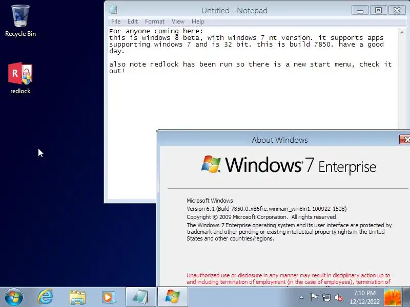This screenshot has width=410, height=307.
Task: Click the red 'Unauthorized use or disclosure' text
Action: click(289, 278)
